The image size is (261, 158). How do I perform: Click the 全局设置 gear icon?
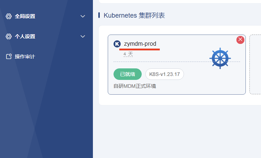click(x=9, y=16)
